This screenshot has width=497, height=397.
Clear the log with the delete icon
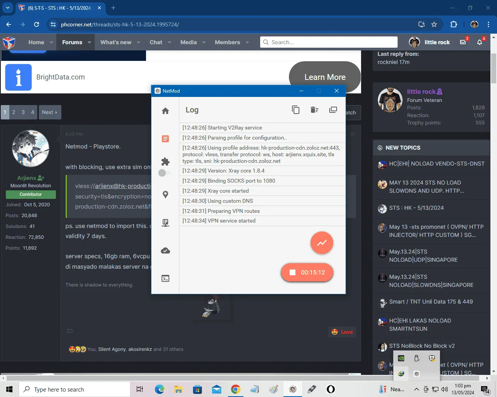[315, 110]
